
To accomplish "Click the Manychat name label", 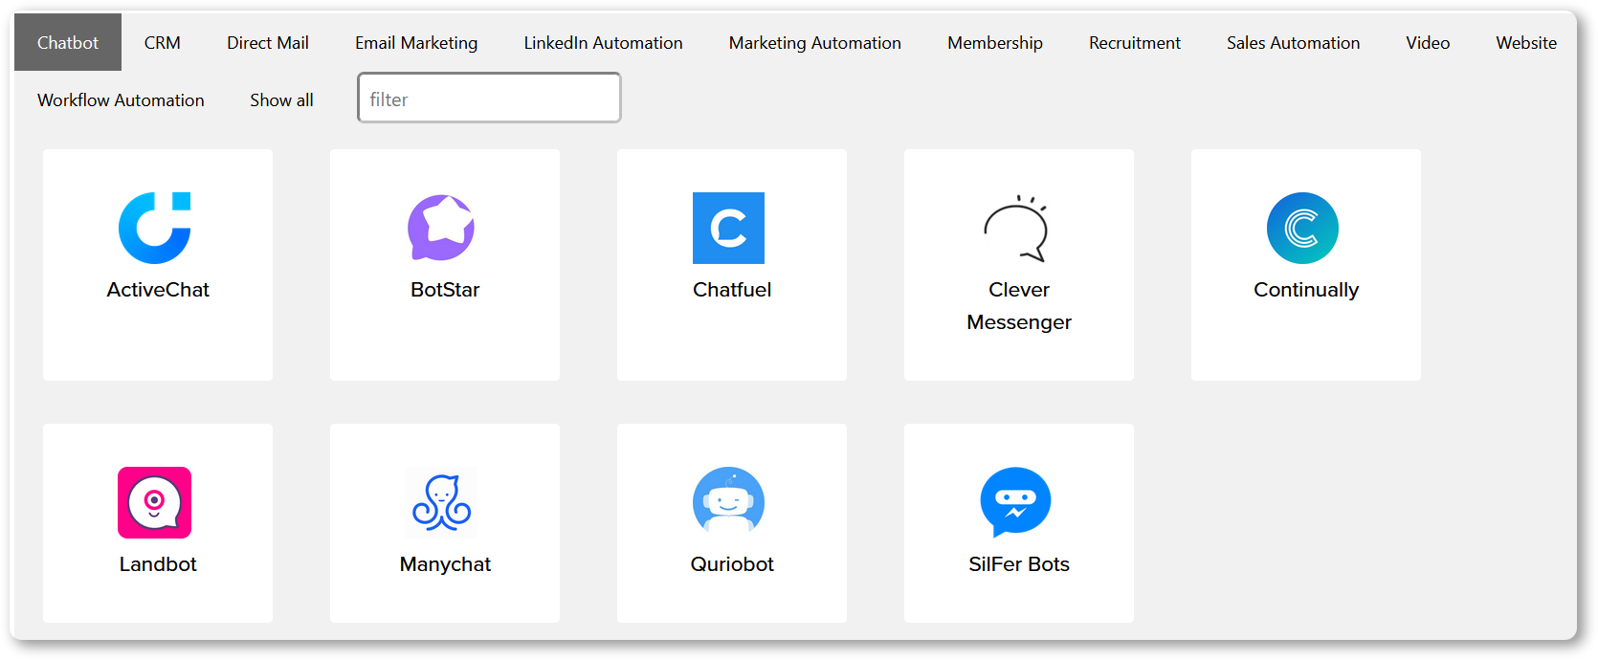I will coord(445,564).
